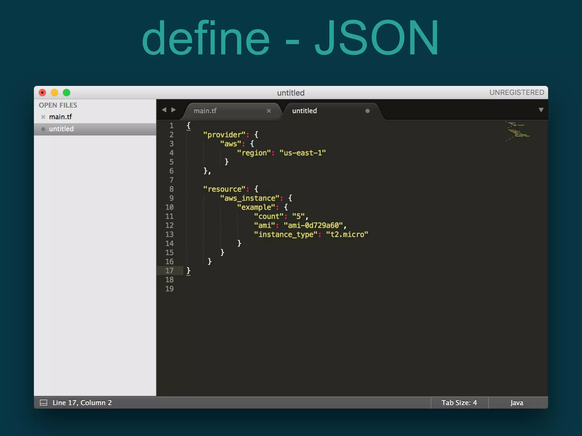Click line number 1 in gutter
Viewport: 582px width, 436px height.
click(171, 125)
